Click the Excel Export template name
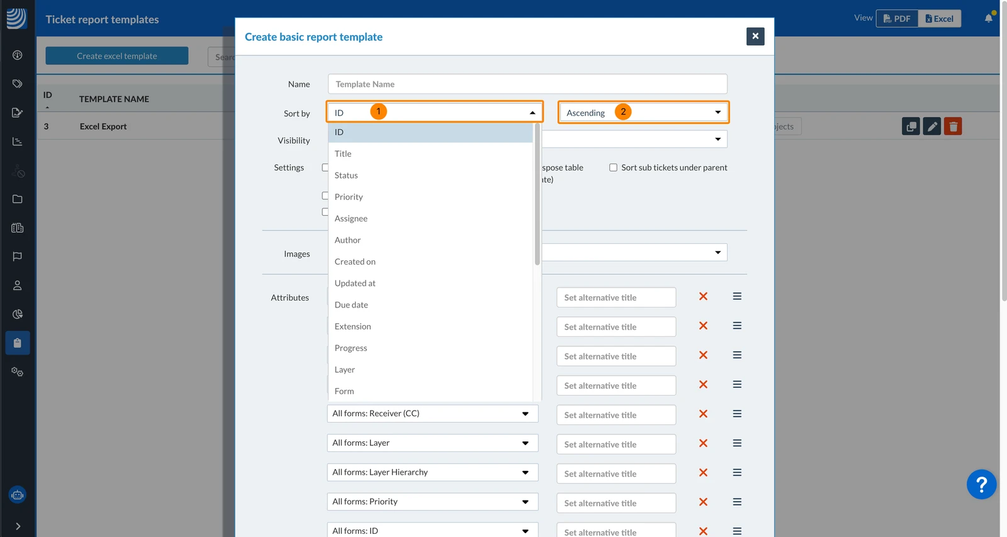The height and width of the screenshot is (537, 1007). point(103,126)
